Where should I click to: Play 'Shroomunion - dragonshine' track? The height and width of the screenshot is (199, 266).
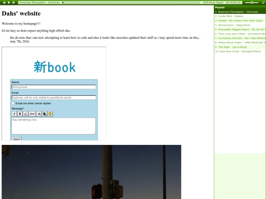coord(240,25)
